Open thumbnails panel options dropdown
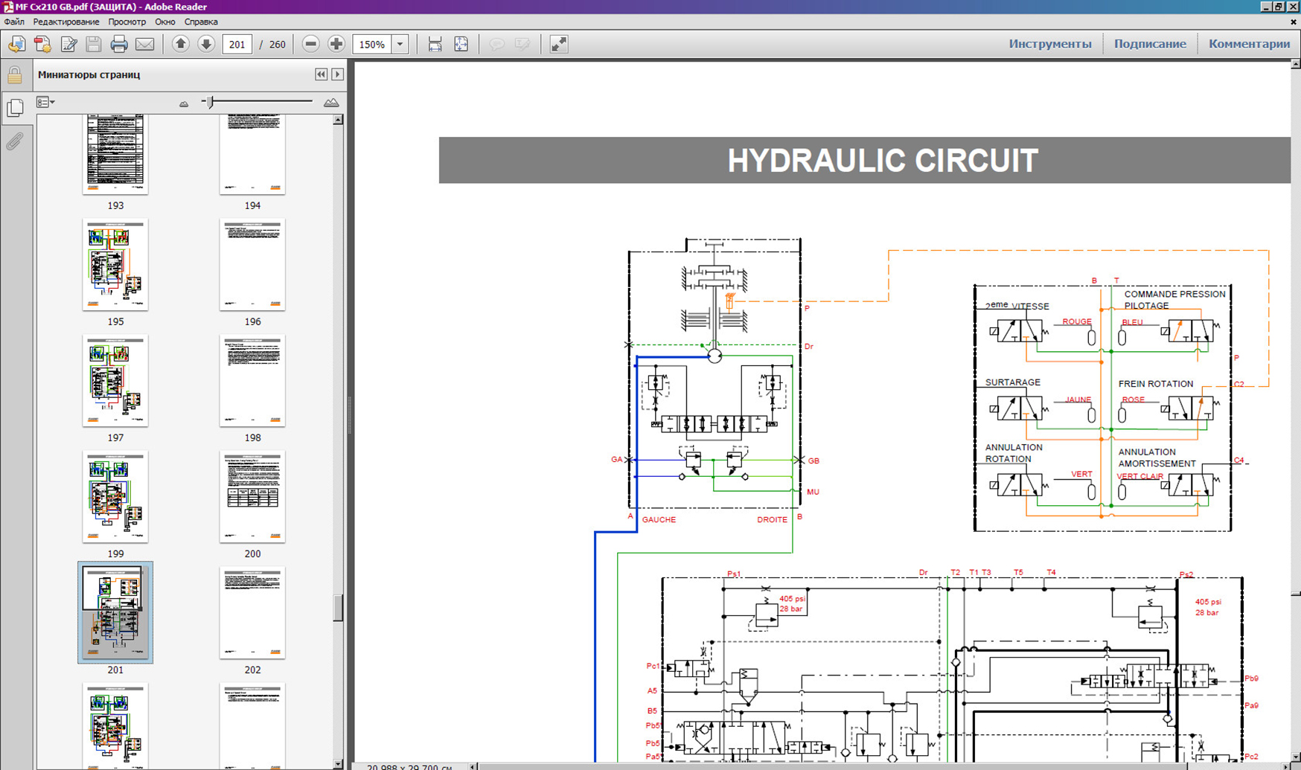Viewport: 1301px width, 770px height. pos(46,102)
